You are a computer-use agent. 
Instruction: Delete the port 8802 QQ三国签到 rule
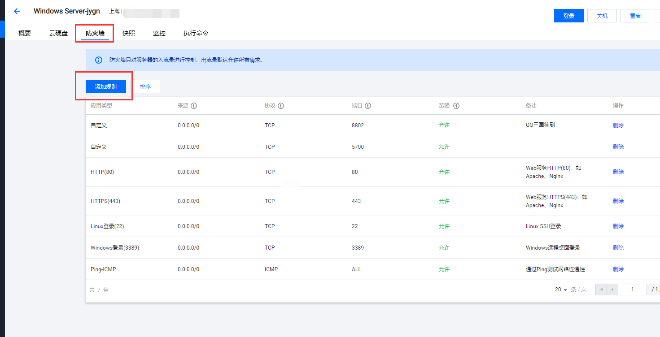pyautogui.click(x=618, y=125)
